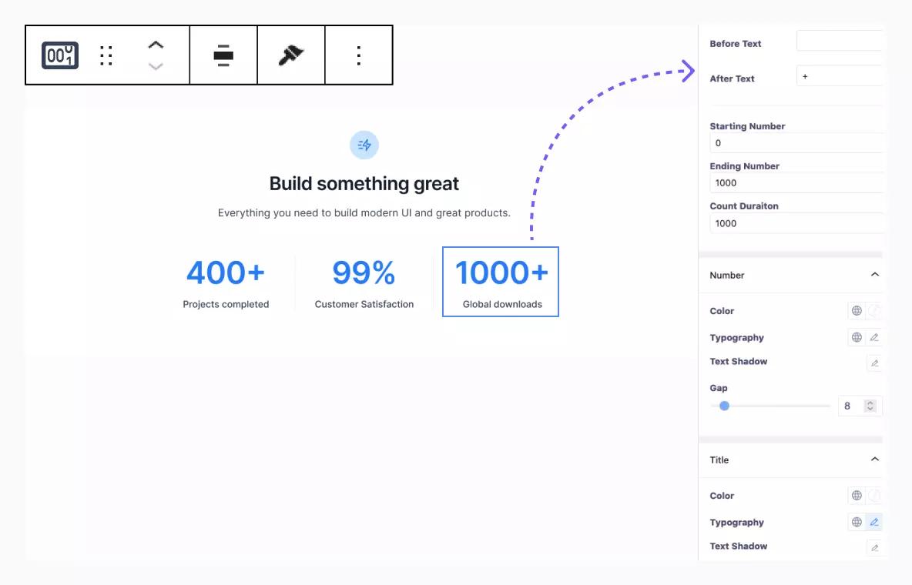Image resolution: width=912 pixels, height=585 pixels.
Task: Click the Title Text Shadow edit icon
Action: tap(874, 547)
